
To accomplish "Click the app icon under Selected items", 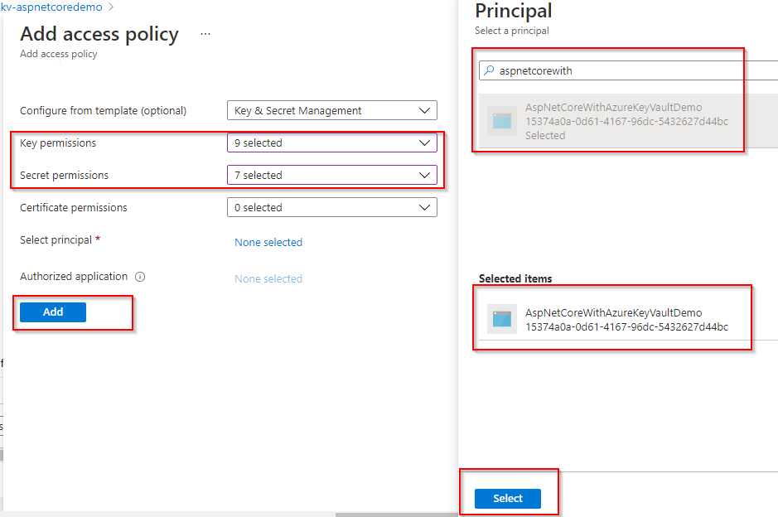I will click(x=501, y=319).
